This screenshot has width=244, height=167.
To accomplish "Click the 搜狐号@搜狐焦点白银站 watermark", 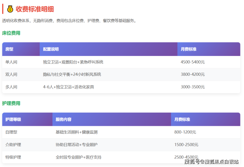I will [x=211, y=162].
